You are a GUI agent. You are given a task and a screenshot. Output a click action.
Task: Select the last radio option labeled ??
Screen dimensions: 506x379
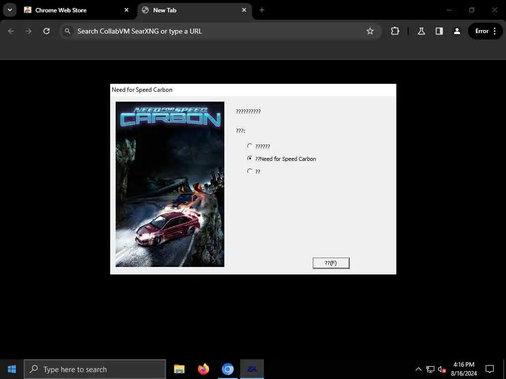click(x=253, y=171)
